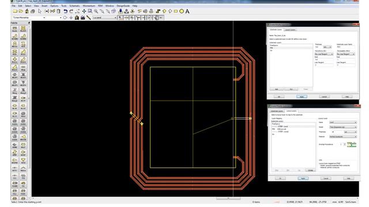Click Apply in the lower layout dialog
The height and width of the screenshot is (207, 369).
point(303,178)
